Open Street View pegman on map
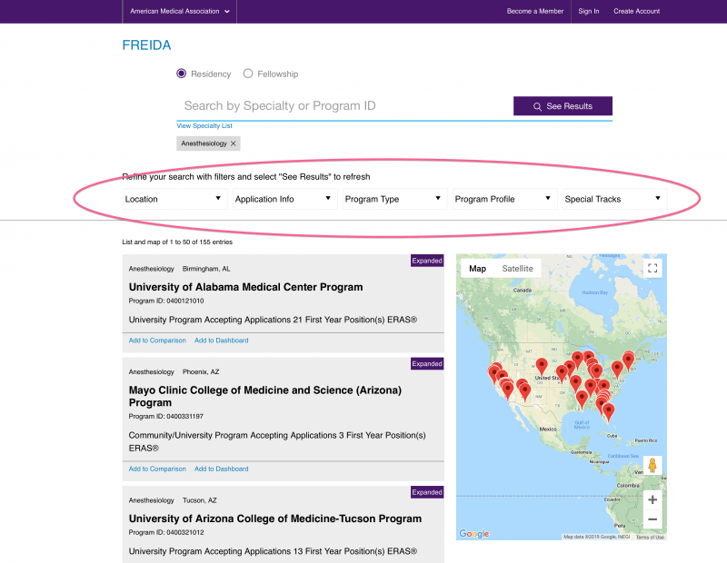The image size is (727, 563). tap(652, 465)
